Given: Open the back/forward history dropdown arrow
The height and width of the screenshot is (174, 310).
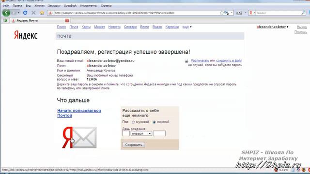Looking at the screenshot, I should point(18,13).
